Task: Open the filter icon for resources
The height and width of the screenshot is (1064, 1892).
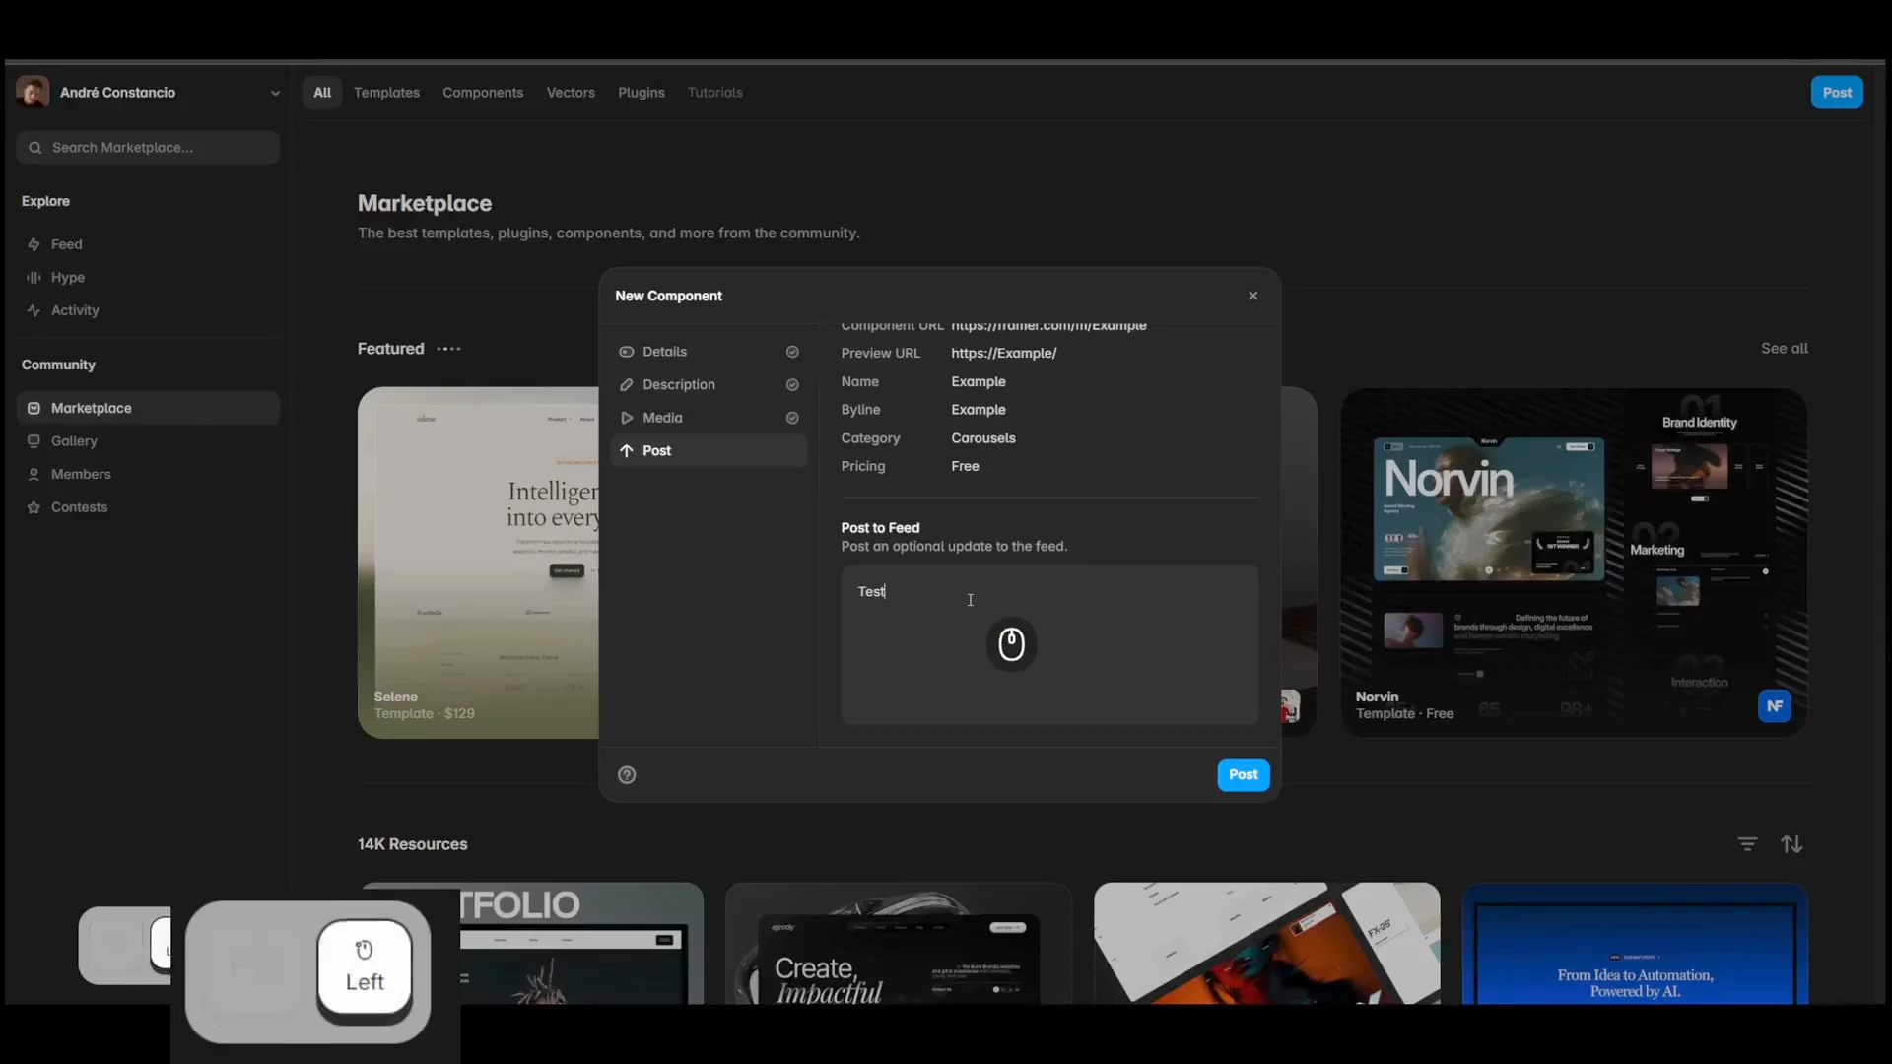Action: tap(1747, 844)
